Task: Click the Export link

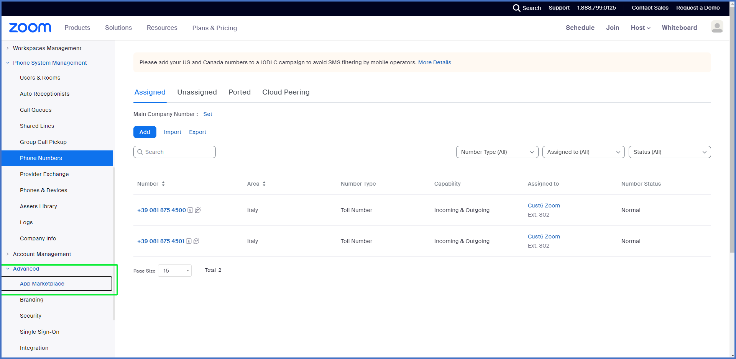Action: click(197, 132)
